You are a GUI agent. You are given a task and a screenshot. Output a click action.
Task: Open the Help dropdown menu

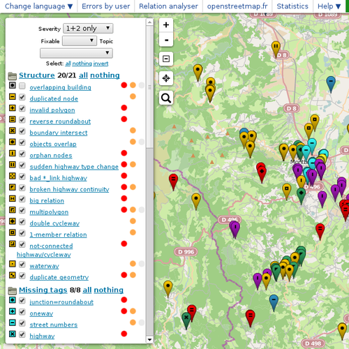click(329, 6)
